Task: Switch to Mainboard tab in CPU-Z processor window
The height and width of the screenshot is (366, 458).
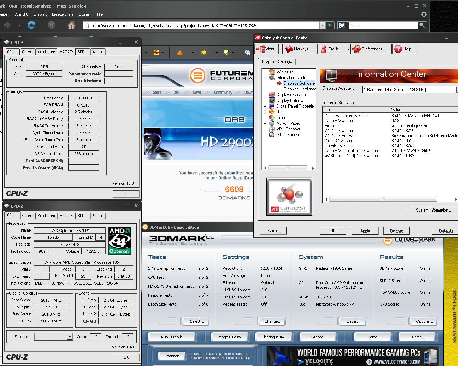Action: point(46,216)
